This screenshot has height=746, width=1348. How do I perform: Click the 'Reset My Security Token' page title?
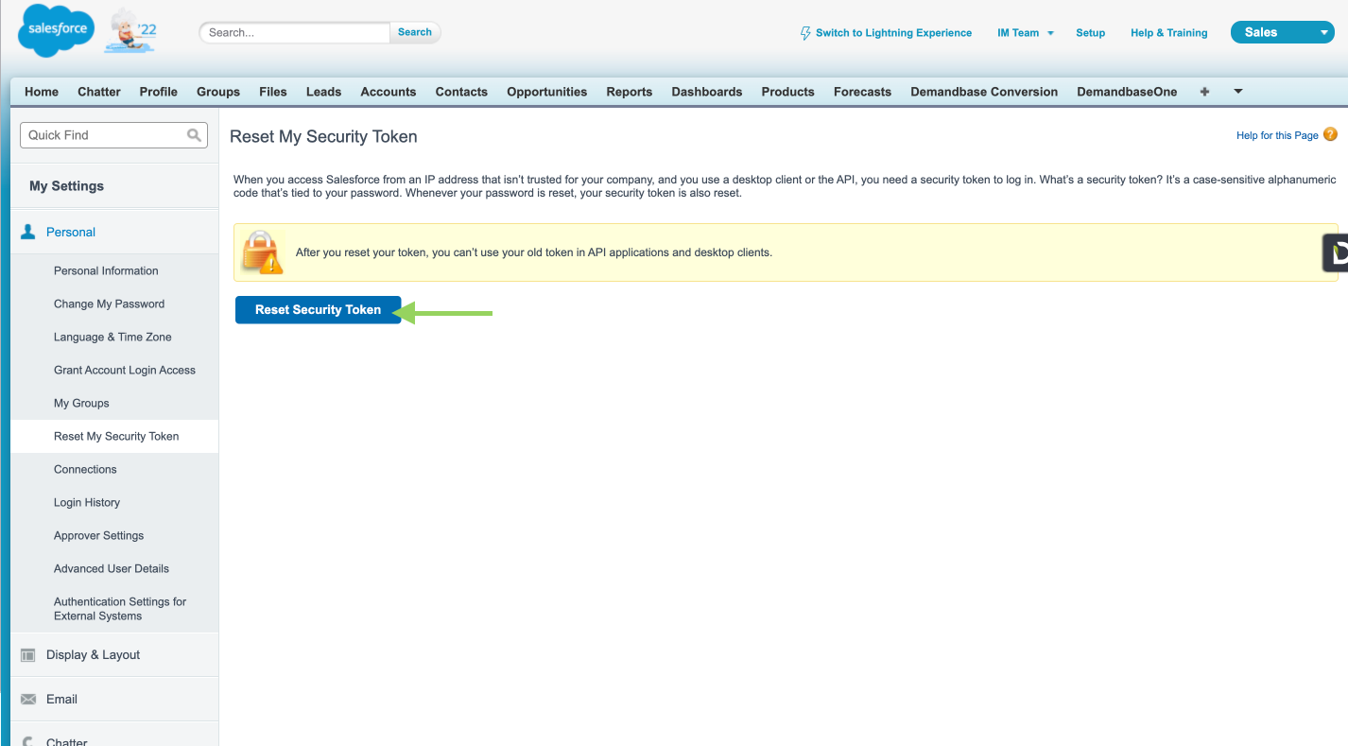[323, 136]
